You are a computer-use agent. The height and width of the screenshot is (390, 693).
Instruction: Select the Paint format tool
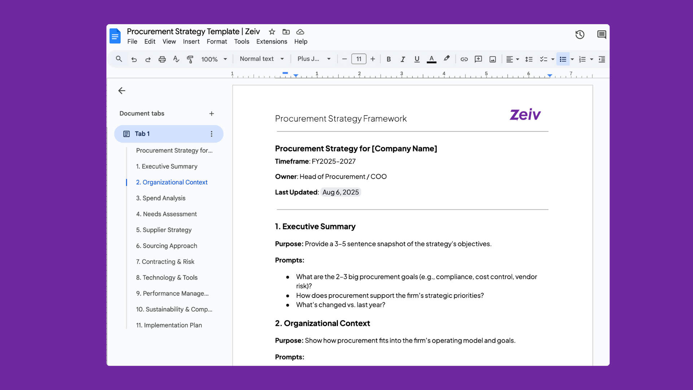coord(190,59)
